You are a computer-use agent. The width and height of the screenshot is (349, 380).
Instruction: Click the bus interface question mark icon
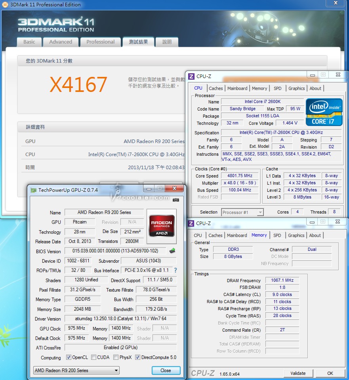175,270
